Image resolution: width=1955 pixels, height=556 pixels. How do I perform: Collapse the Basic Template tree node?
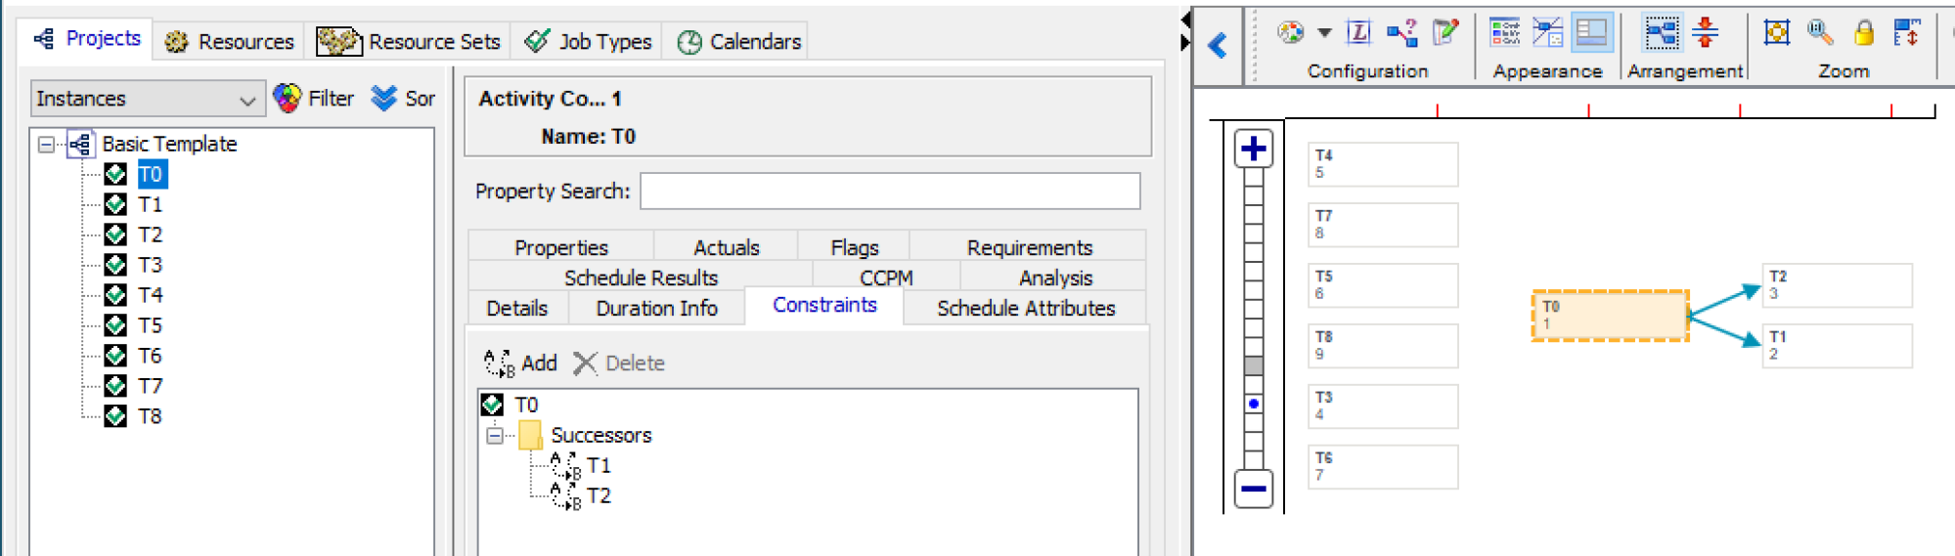point(46,145)
